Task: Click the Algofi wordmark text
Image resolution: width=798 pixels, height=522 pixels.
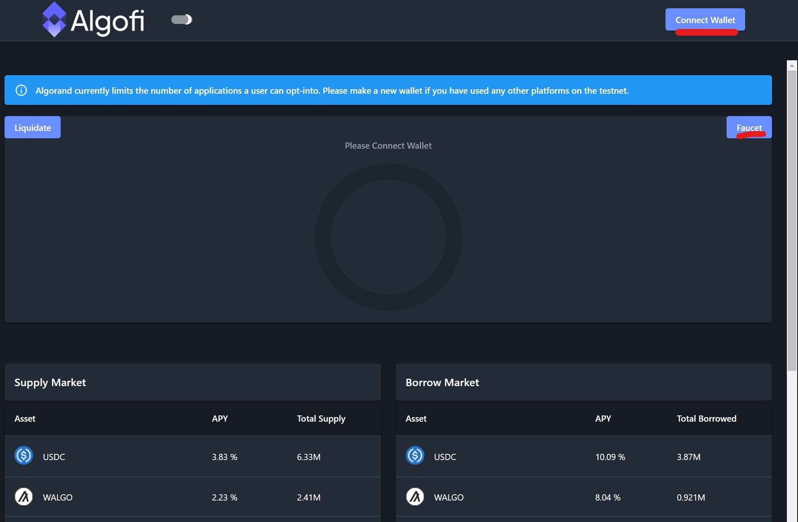Action: click(x=107, y=21)
